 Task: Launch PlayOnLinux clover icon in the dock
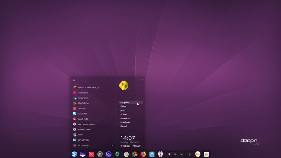(x=135, y=154)
